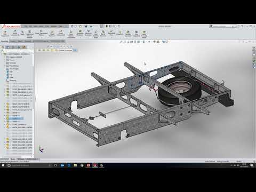Viewport: 256px width, 192px height.
Task: Click the tree filter funnel icon
Action: (x=2, y=51)
